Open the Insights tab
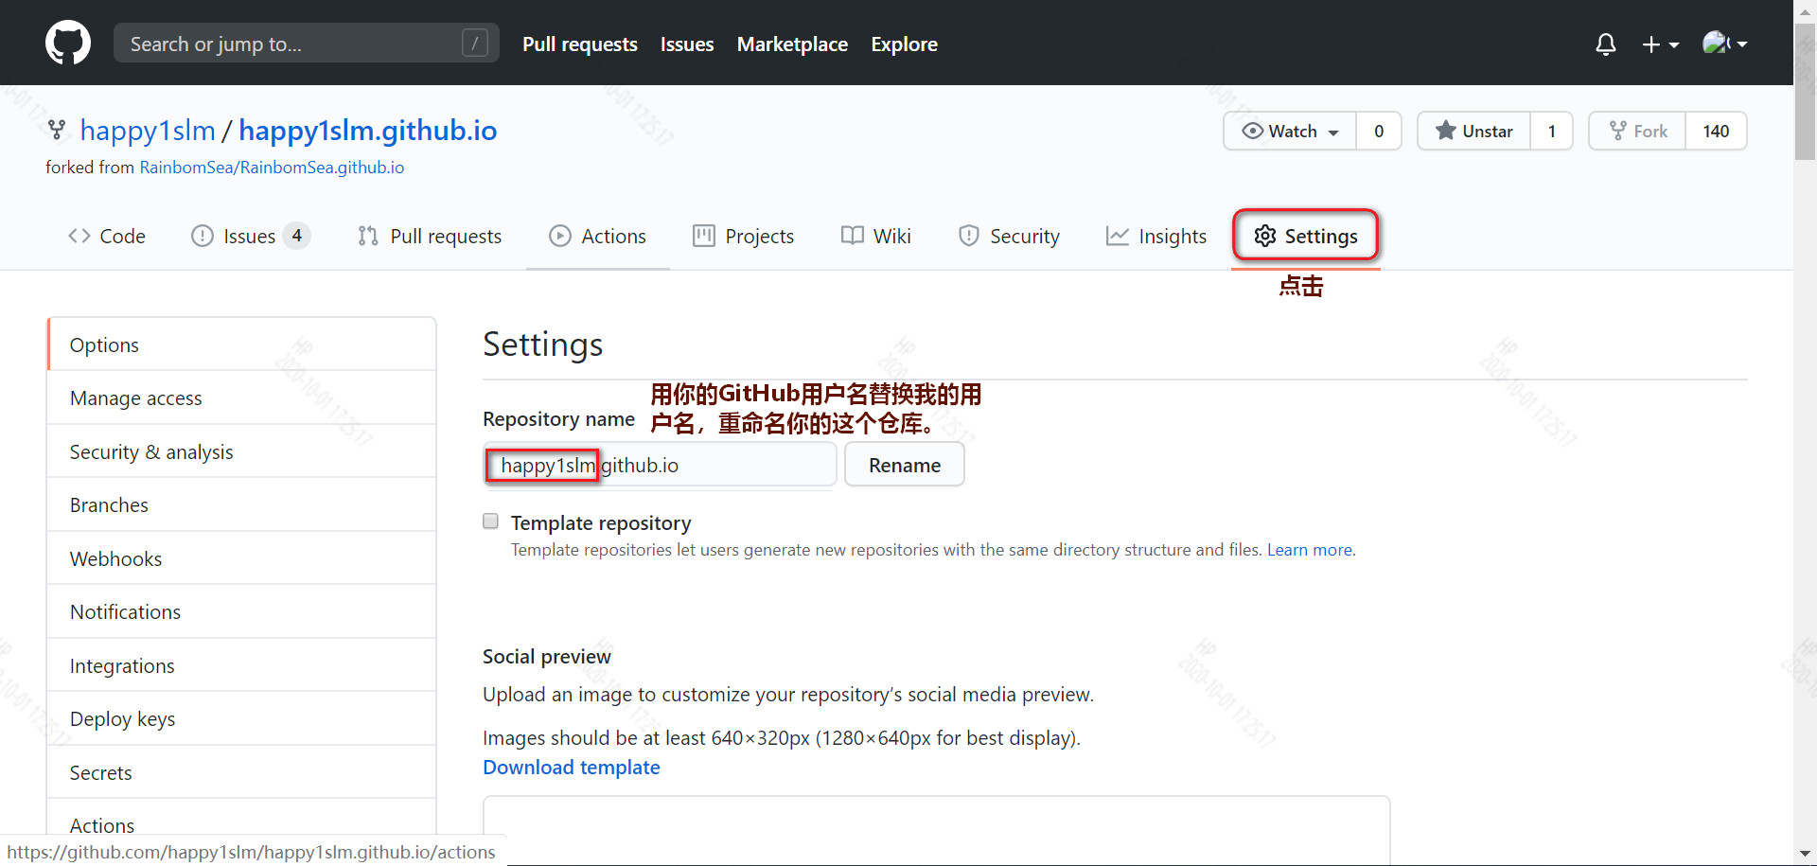 [1156, 236]
